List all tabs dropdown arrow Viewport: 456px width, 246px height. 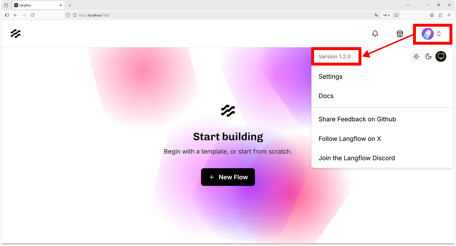tap(408, 5)
